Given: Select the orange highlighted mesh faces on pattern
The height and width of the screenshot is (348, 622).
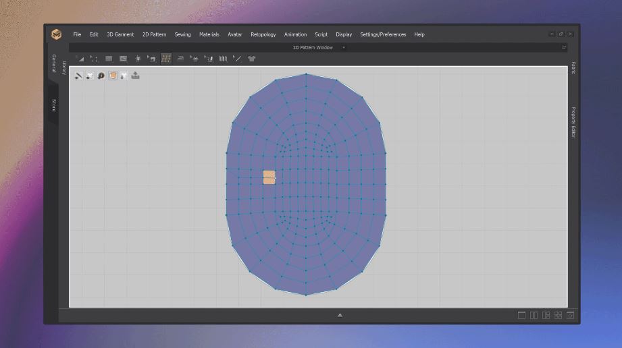Looking at the screenshot, I should (x=269, y=177).
